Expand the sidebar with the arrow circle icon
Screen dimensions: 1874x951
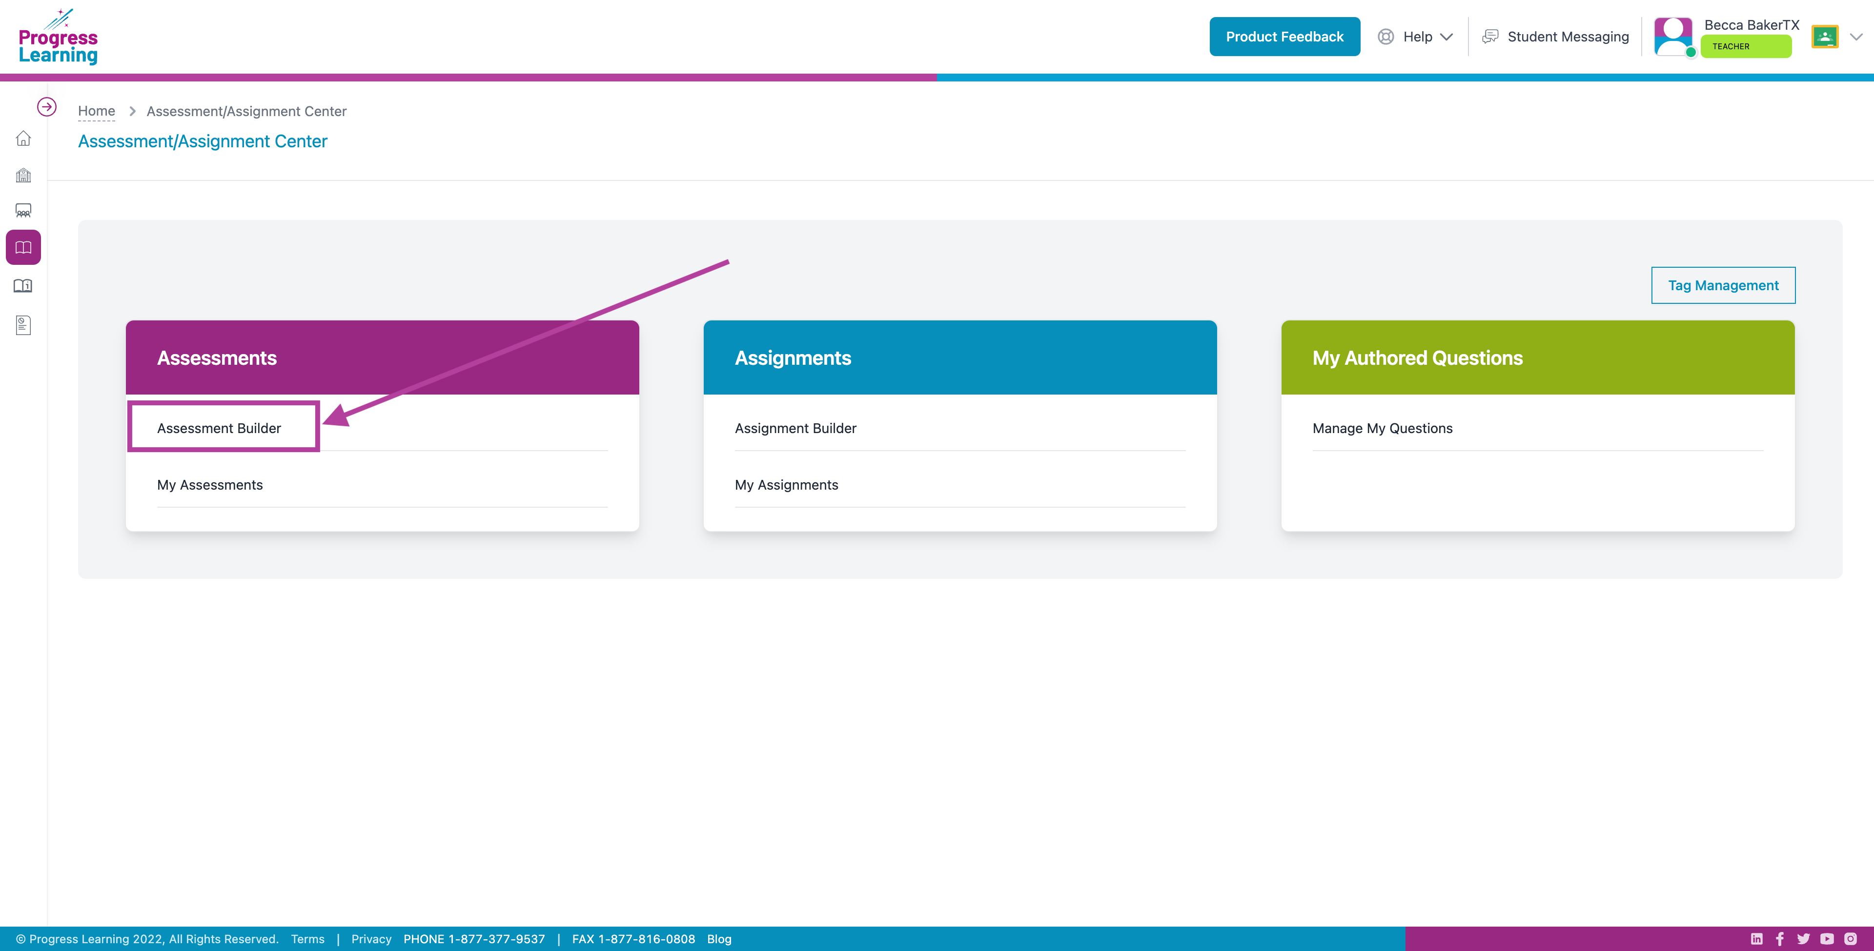coord(46,107)
